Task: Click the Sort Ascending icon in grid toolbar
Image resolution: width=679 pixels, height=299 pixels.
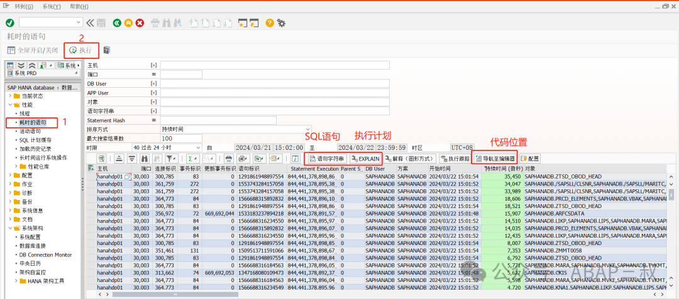Action: pyautogui.click(x=119, y=159)
